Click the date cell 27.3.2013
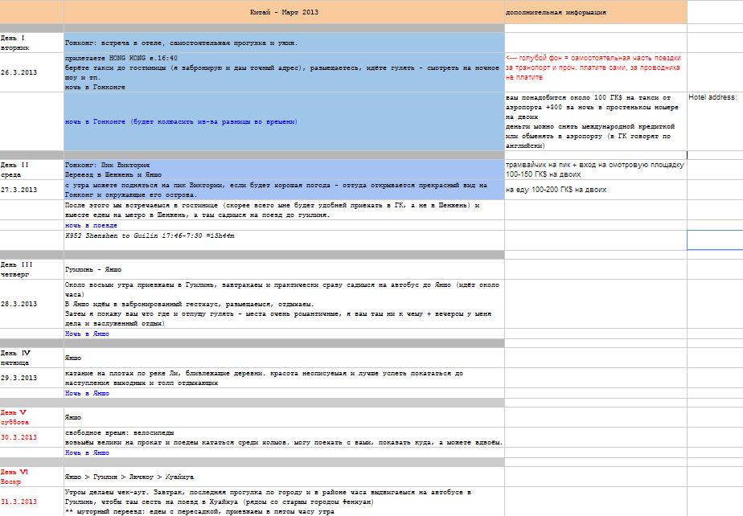Viewport: 743px width, 516px height. pos(31,190)
